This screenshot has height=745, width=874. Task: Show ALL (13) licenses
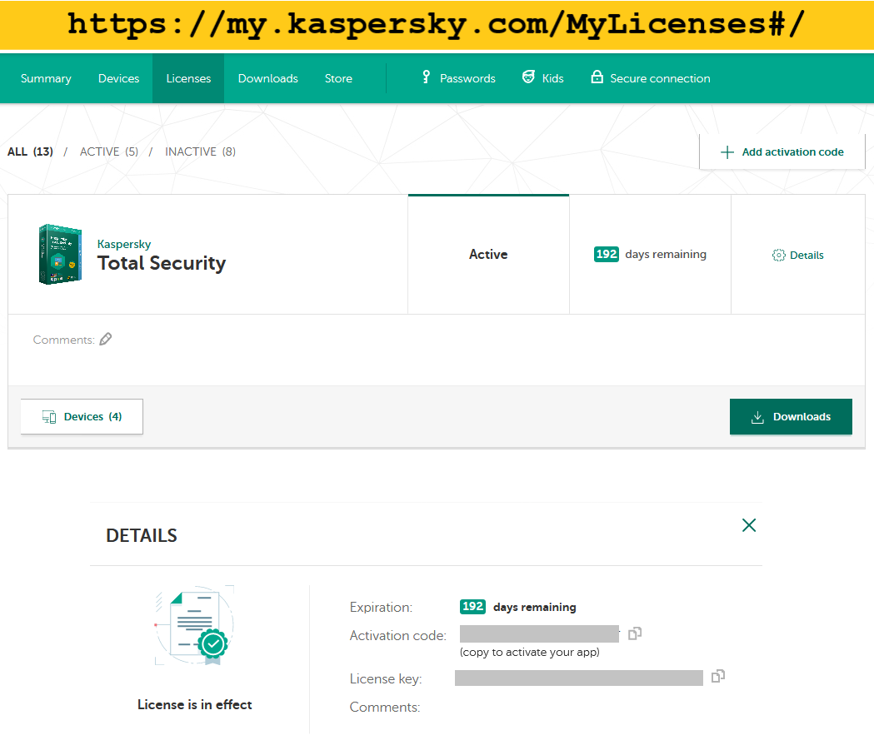tap(30, 151)
